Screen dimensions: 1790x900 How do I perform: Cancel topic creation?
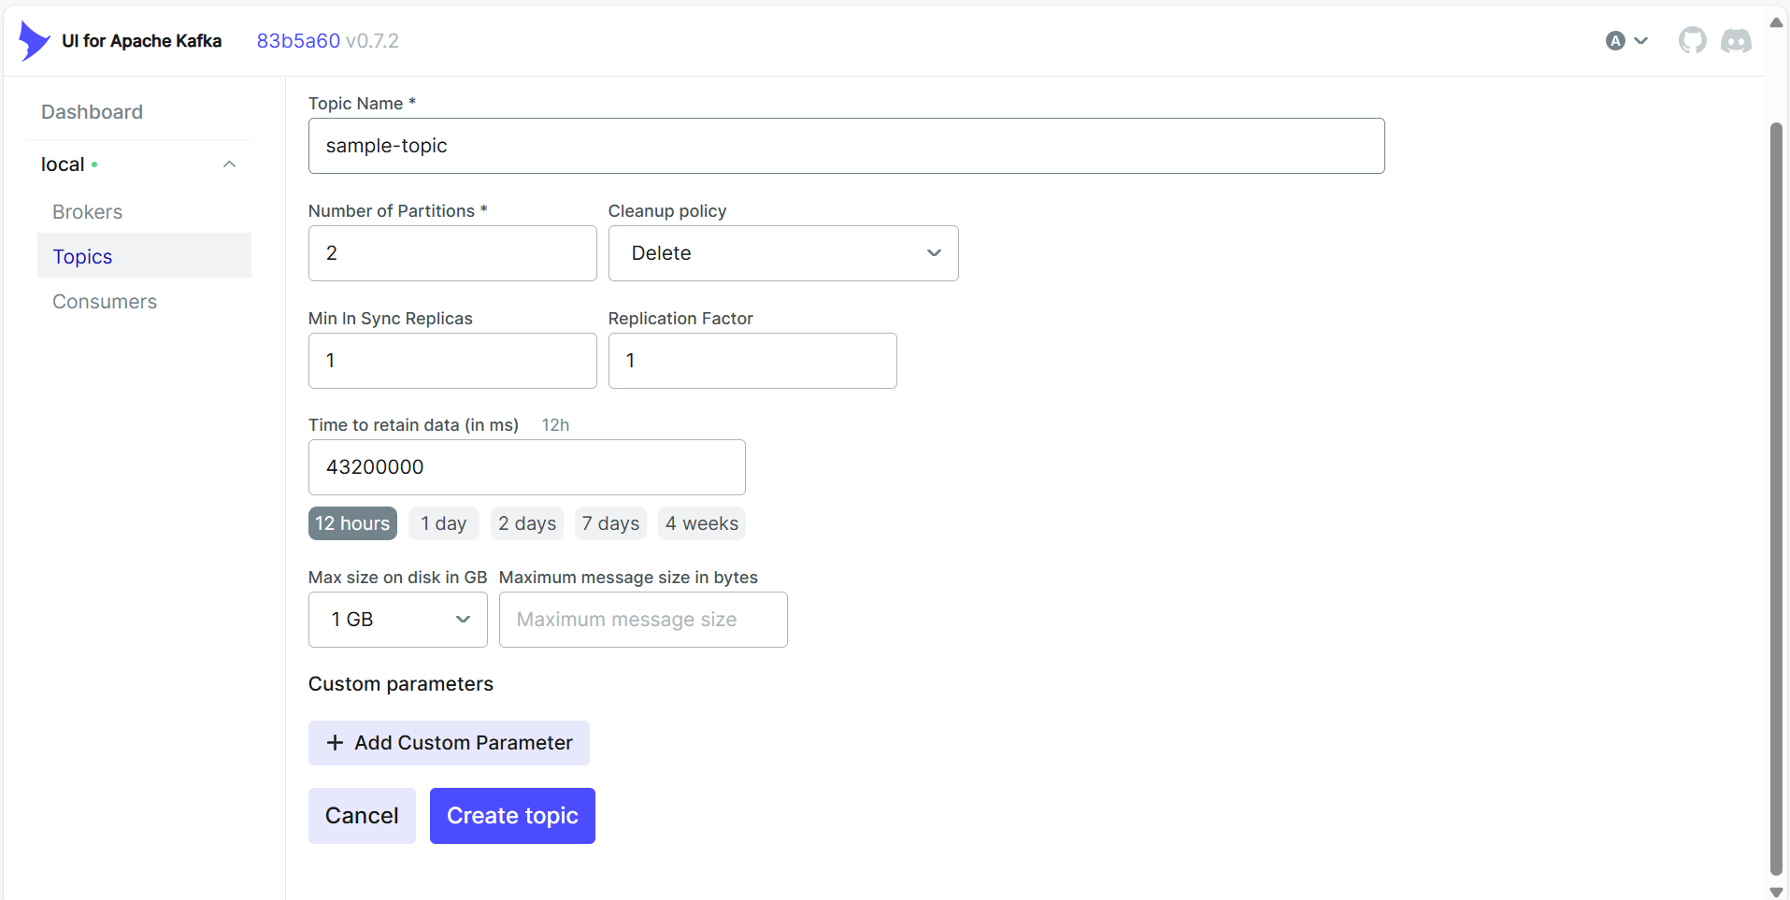(x=362, y=816)
